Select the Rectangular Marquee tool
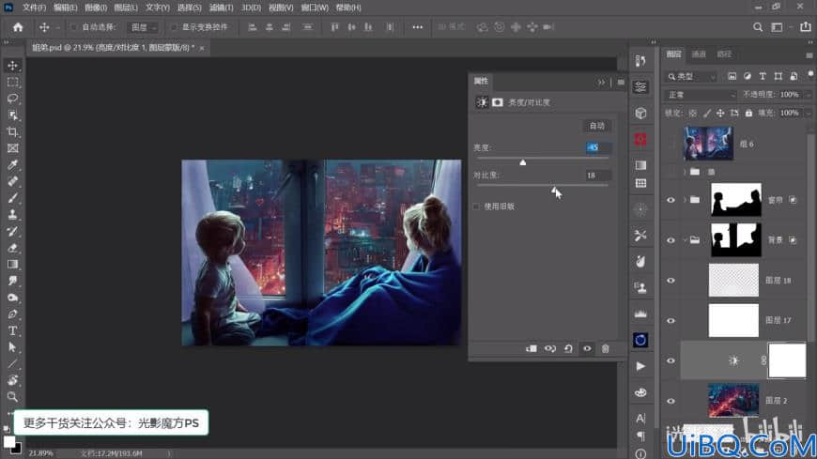Image resolution: width=817 pixels, height=459 pixels. [13, 83]
